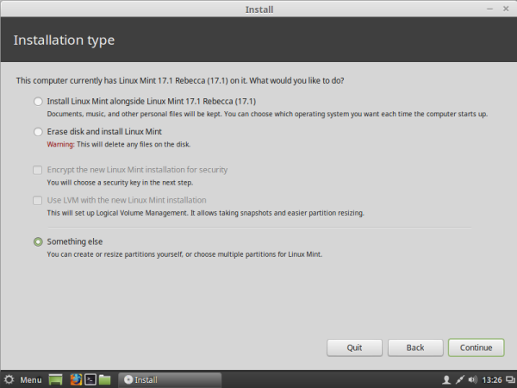Click the Install title bar text
The height and width of the screenshot is (388, 517).
coord(259,9)
